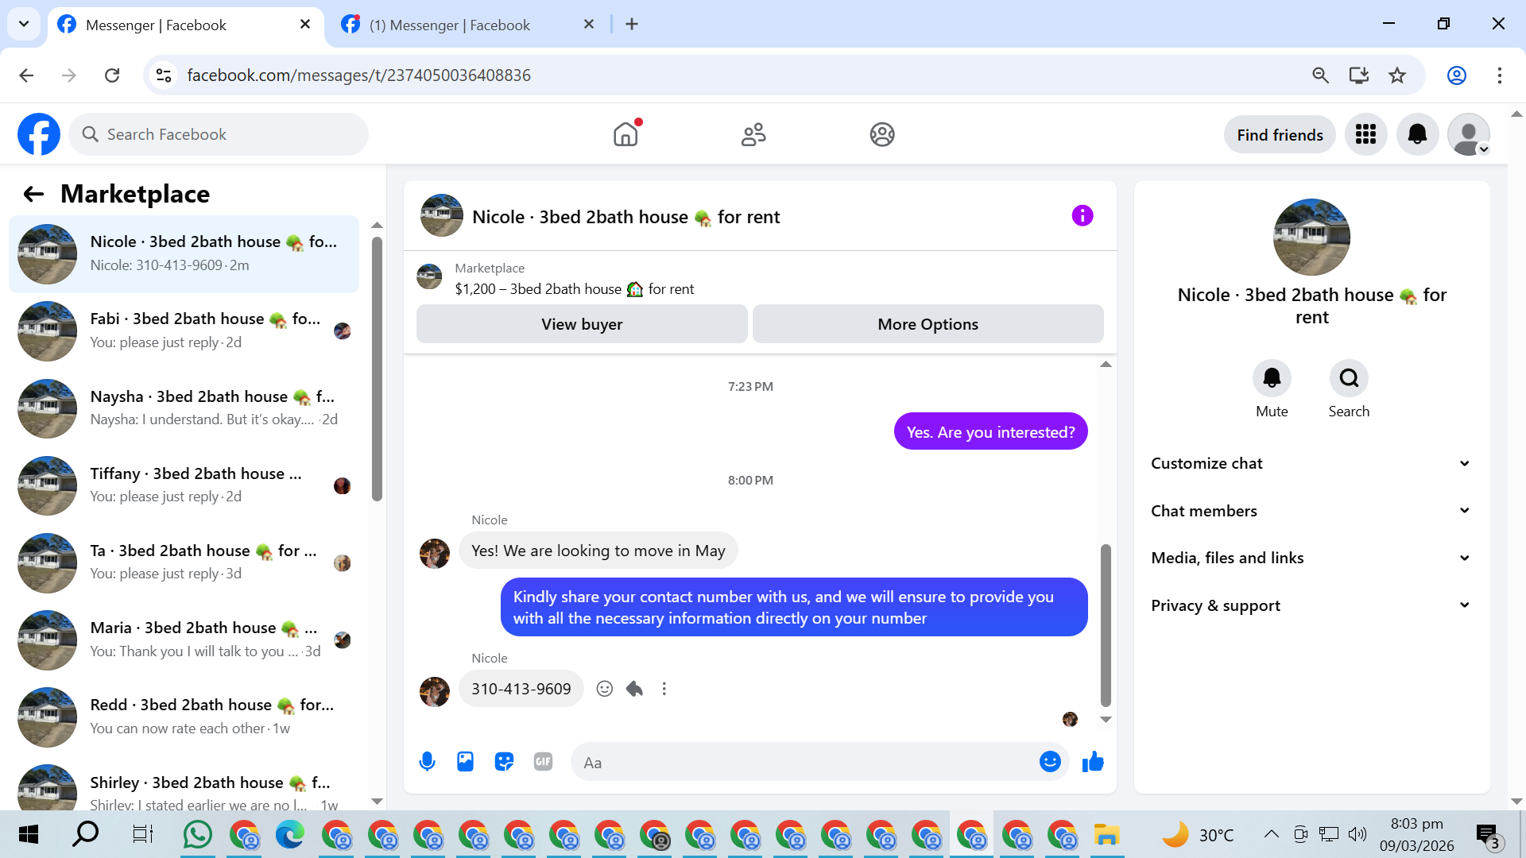React to Nicole's phone number message
1526x858 pixels.
(x=605, y=689)
